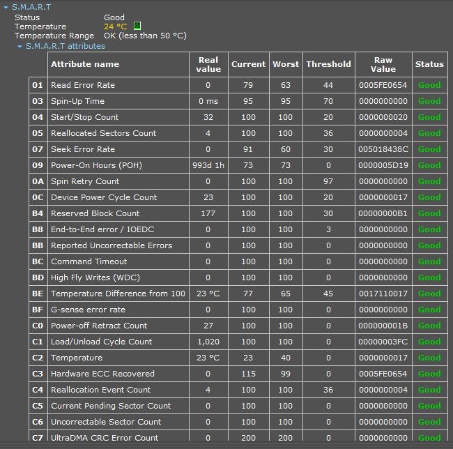Viewport: 453px width, 449px height.
Task: Click the Threshold column header
Action: click(x=328, y=64)
